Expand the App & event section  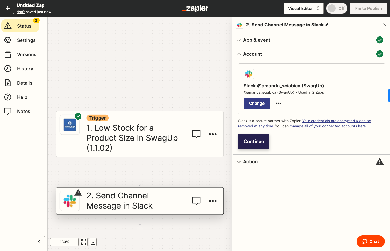click(311, 40)
